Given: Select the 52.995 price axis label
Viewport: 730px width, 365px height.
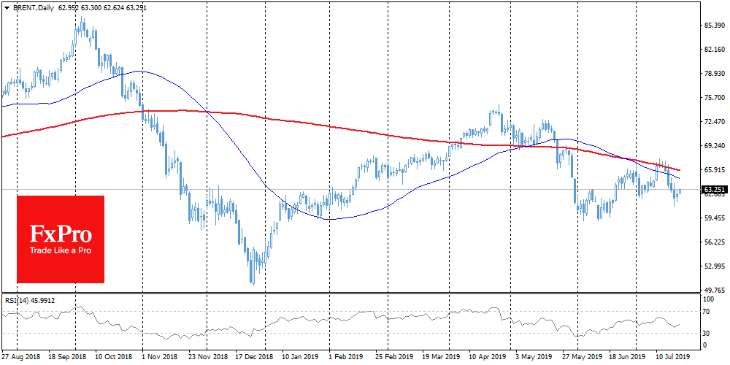Looking at the screenshot, I should [713, 266].
